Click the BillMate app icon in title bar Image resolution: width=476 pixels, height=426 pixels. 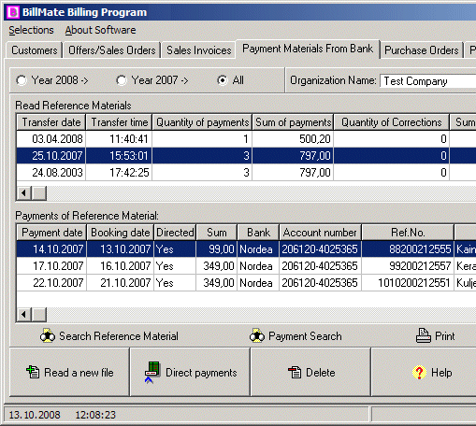coord(13,12)
